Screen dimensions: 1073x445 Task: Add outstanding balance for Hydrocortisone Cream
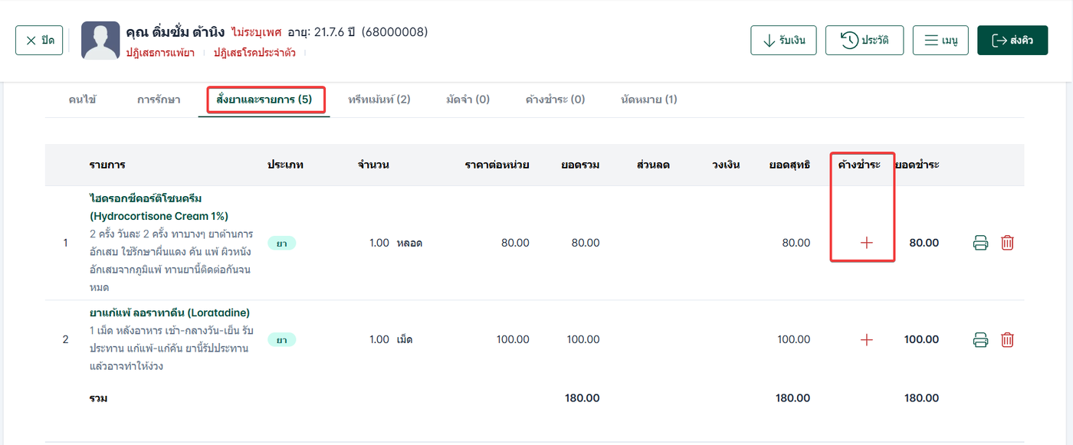point(866,243)
